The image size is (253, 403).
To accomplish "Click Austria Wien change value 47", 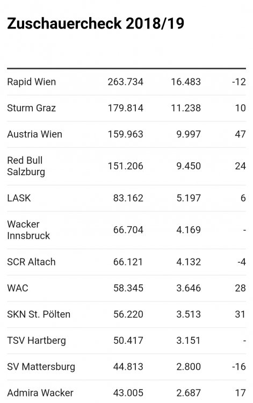I will coord(240,134).
